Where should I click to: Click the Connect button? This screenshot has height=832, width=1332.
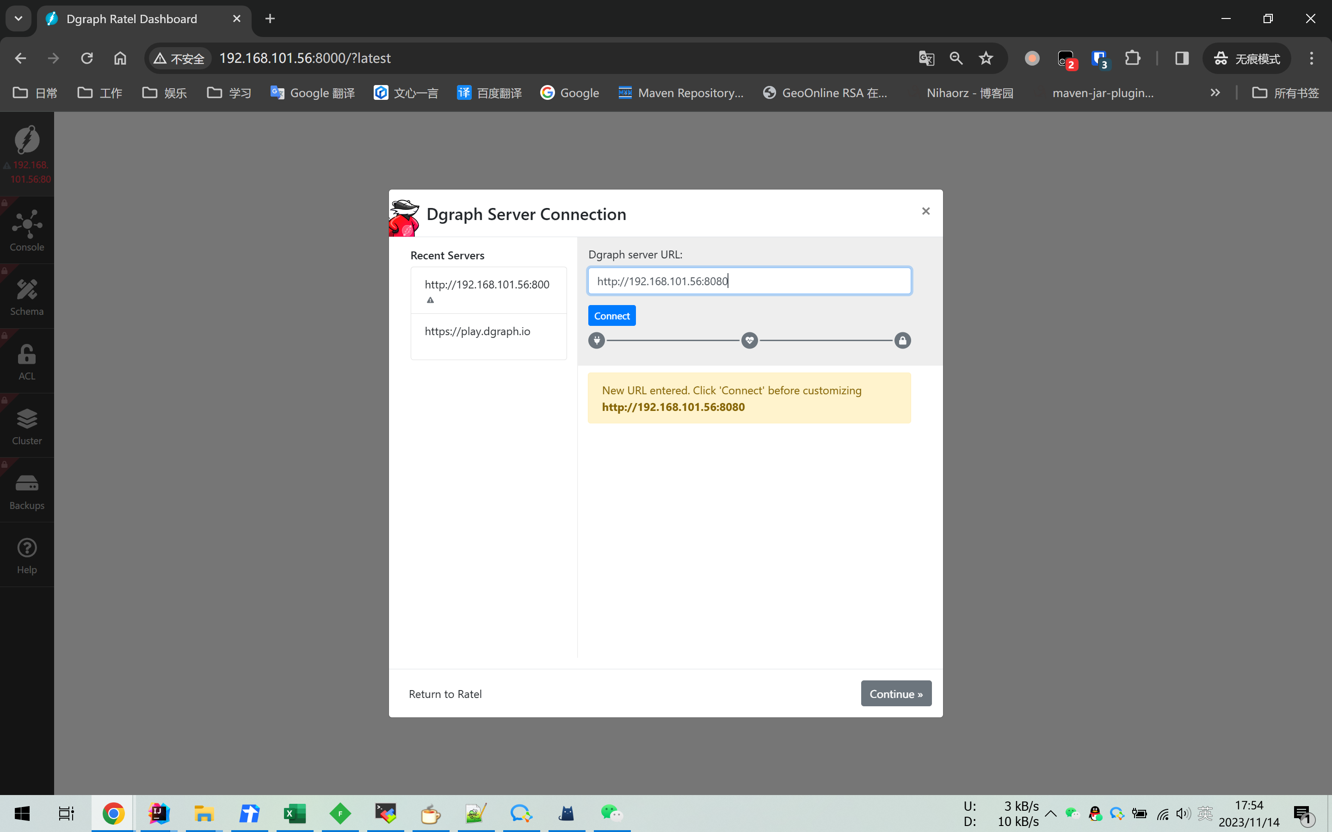click(611, 316)
